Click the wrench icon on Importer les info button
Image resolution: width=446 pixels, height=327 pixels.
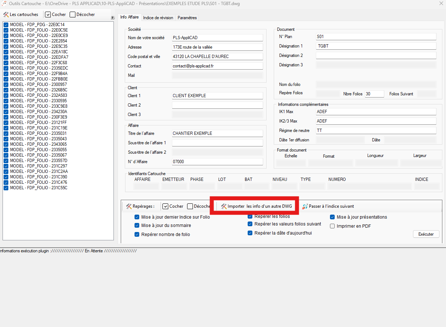pyautogui.click(x=223, y=206)
